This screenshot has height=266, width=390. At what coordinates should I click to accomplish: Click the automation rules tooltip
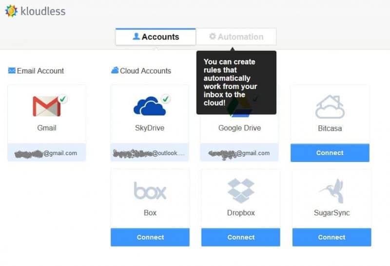[x=236, y=82]
